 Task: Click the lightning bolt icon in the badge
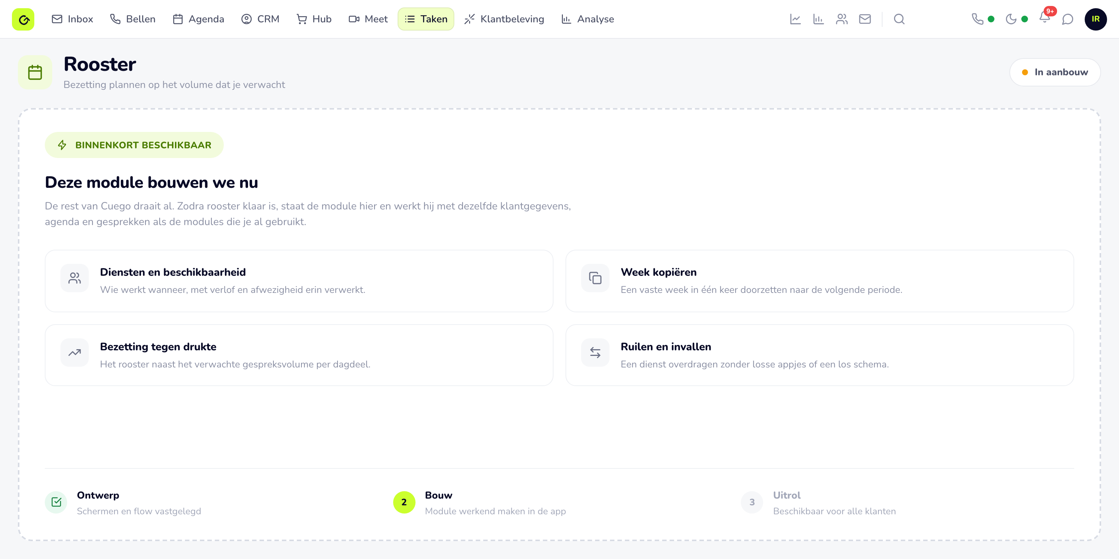(x=62, y=145)
